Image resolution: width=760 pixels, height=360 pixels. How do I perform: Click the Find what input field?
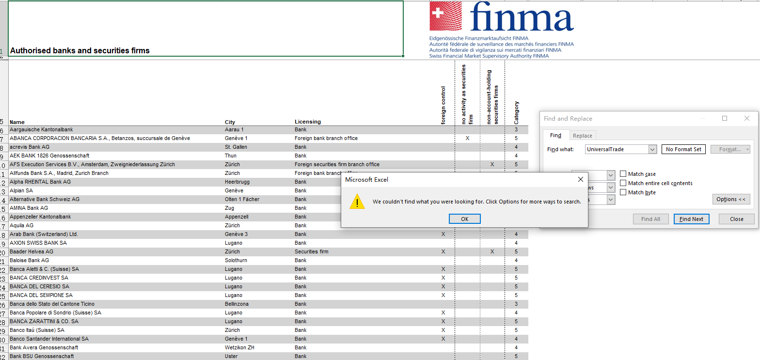[x=616, y=149]
